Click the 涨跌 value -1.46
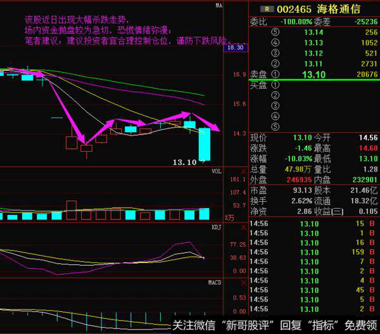This screenshot has height=334, width=380. pos(303,148)
